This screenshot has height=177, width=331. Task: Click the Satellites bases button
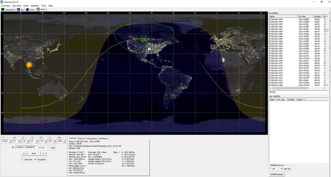pyautogui.click(x=276, y=174)
